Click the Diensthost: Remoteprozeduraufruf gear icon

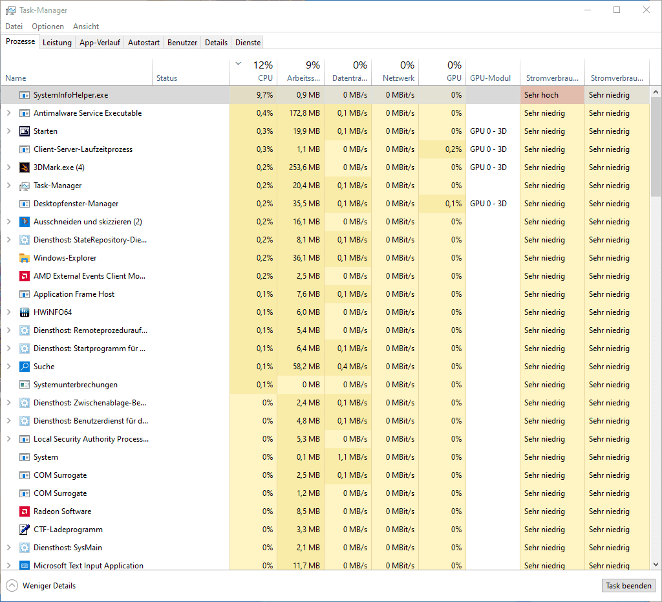(25, 330)
